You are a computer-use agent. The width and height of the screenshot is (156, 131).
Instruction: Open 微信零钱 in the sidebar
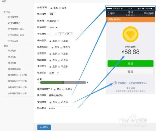pos(12,63)
